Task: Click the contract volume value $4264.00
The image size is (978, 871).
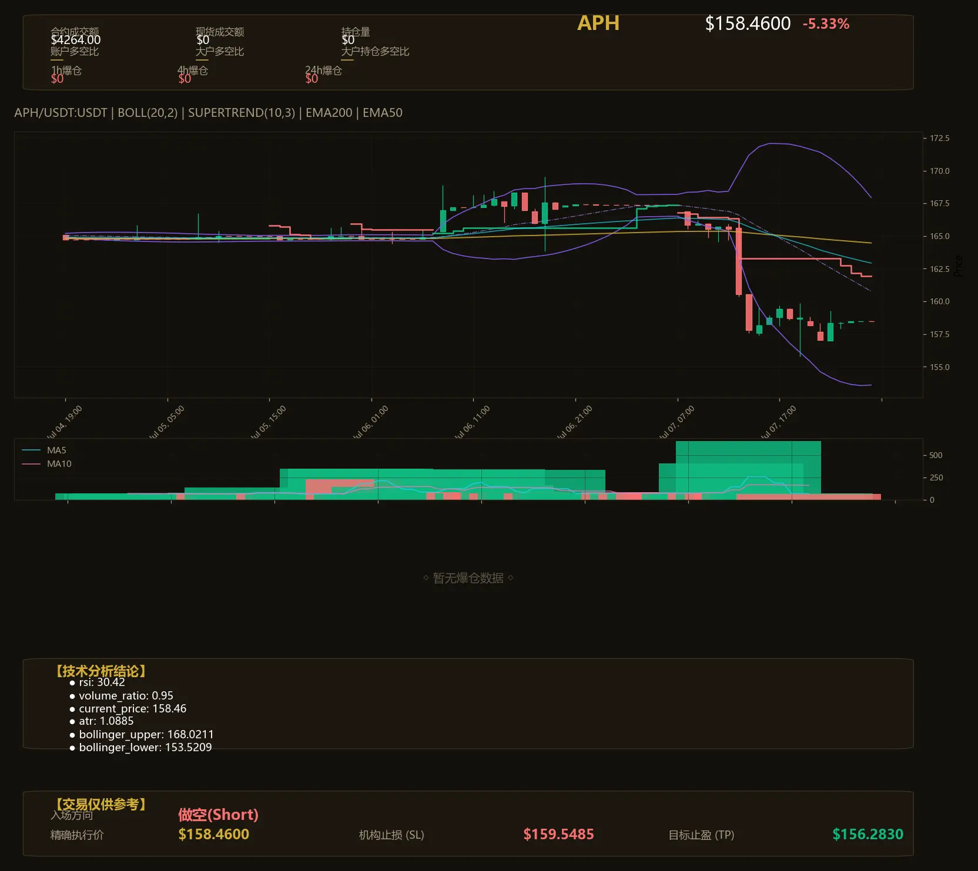Action: [x=75, y=40]
